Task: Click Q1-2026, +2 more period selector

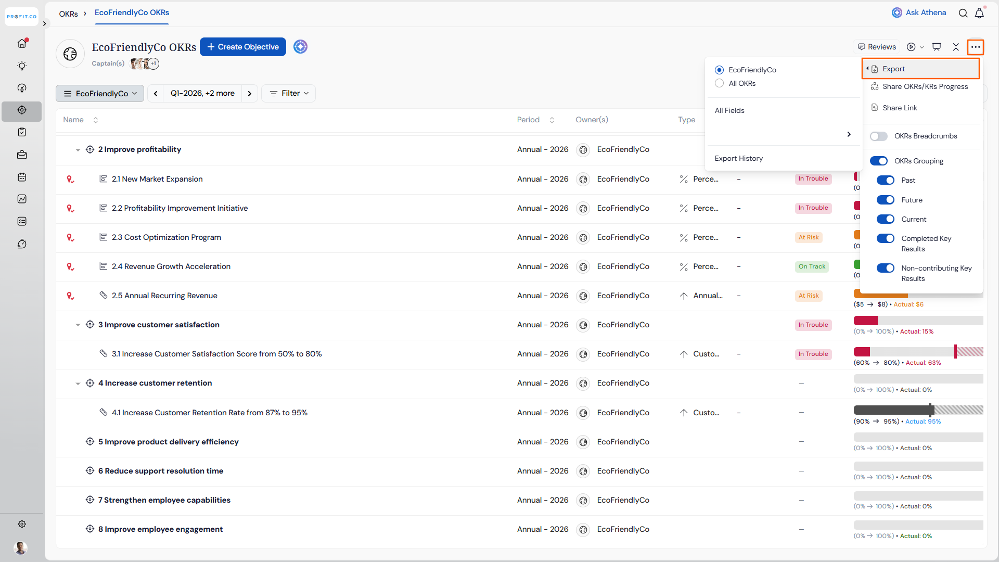Action: [x=202, y=93]
